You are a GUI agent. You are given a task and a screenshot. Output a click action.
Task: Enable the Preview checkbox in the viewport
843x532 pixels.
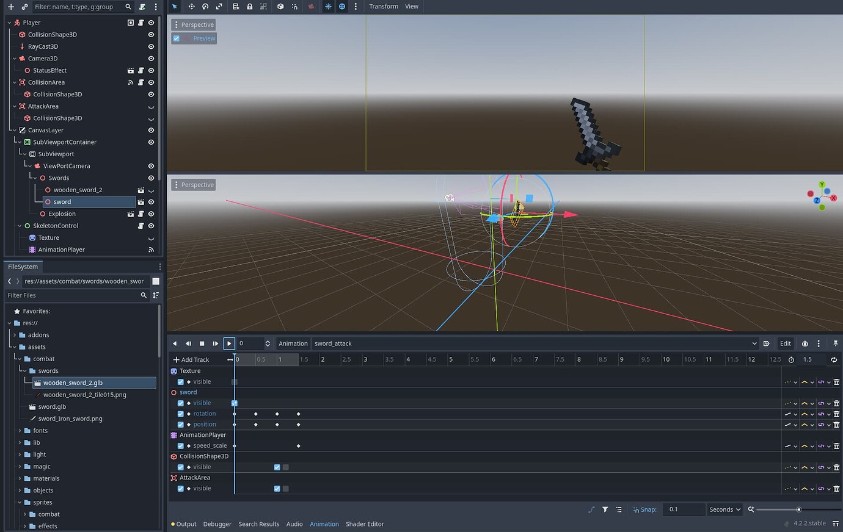pyautogui.click(x=177, y=38)
